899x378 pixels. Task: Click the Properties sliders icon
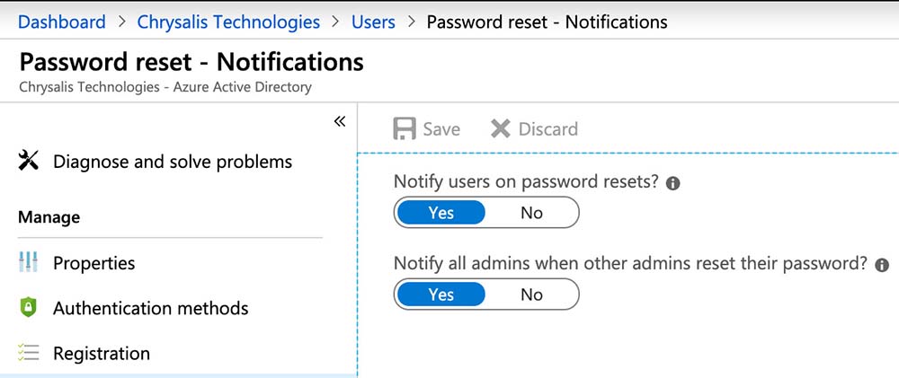[29, 263]
